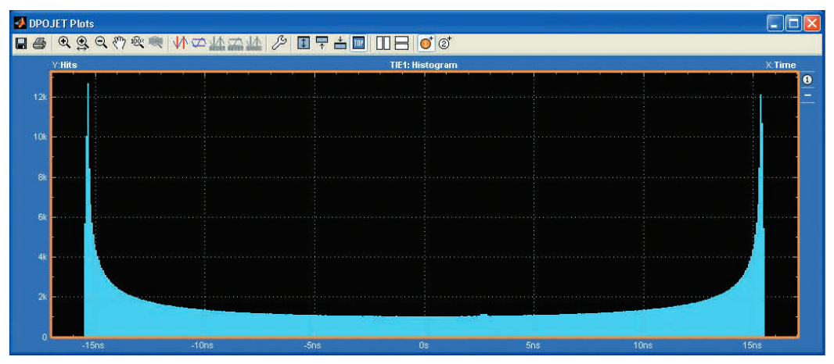Click the horizontal zoom magnifier icon
Image resolution: width=834 pixels, height=364 pixels.
[x=82, y=45]
